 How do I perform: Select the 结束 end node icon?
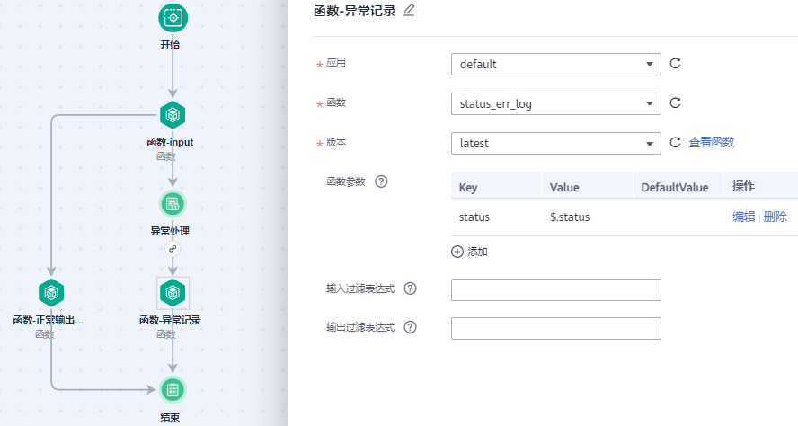(172, 389)
